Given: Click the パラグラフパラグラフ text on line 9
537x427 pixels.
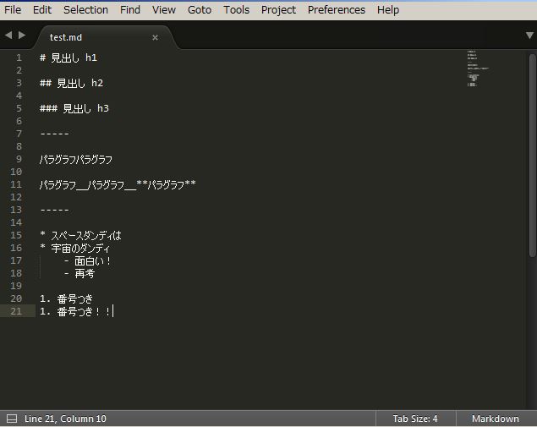Looking at the screenshot, I should pyautogui.click(x=75, y=159).
